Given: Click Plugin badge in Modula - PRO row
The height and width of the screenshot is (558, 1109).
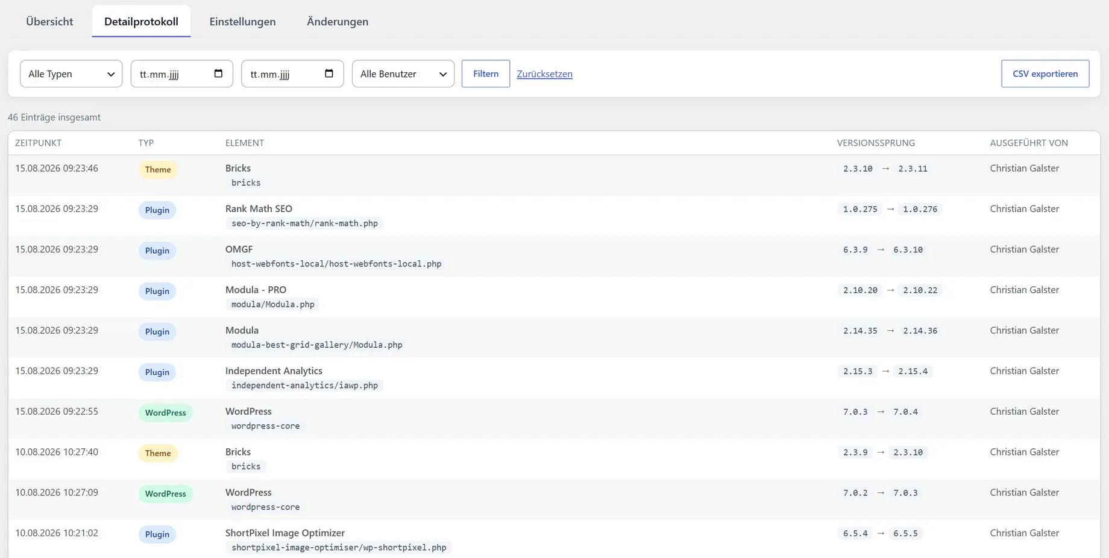Looking at the screenshot, I should tap(157, 291).
